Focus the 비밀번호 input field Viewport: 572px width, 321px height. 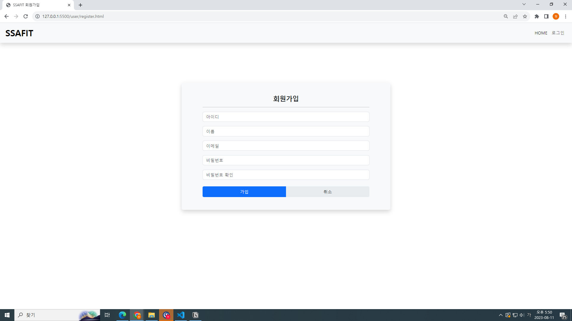(286, 160)
